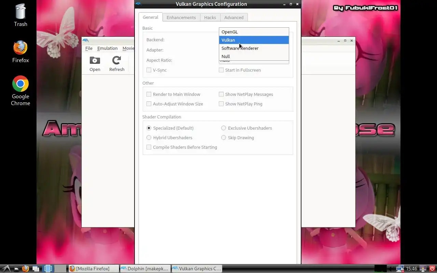Switch to Dolphin [makepk...] taskbar window
This screenshot has width=437, height=273.
coord(145,269)
